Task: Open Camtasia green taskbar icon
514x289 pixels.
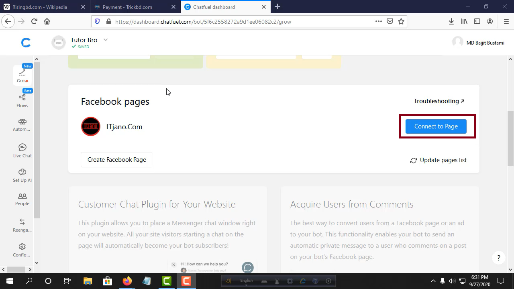Action: click(167, 281)
